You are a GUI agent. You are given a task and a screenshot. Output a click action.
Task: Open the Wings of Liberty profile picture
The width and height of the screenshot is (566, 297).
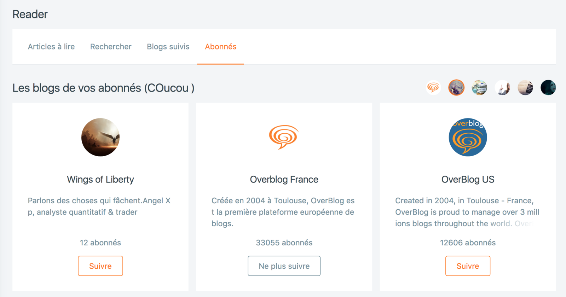[100, 137]
